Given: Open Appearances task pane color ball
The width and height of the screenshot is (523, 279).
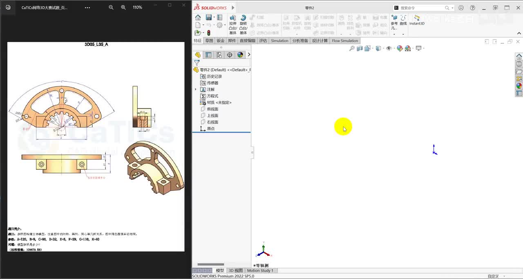Looking at the screenshot, I should [x=519, y=86].
